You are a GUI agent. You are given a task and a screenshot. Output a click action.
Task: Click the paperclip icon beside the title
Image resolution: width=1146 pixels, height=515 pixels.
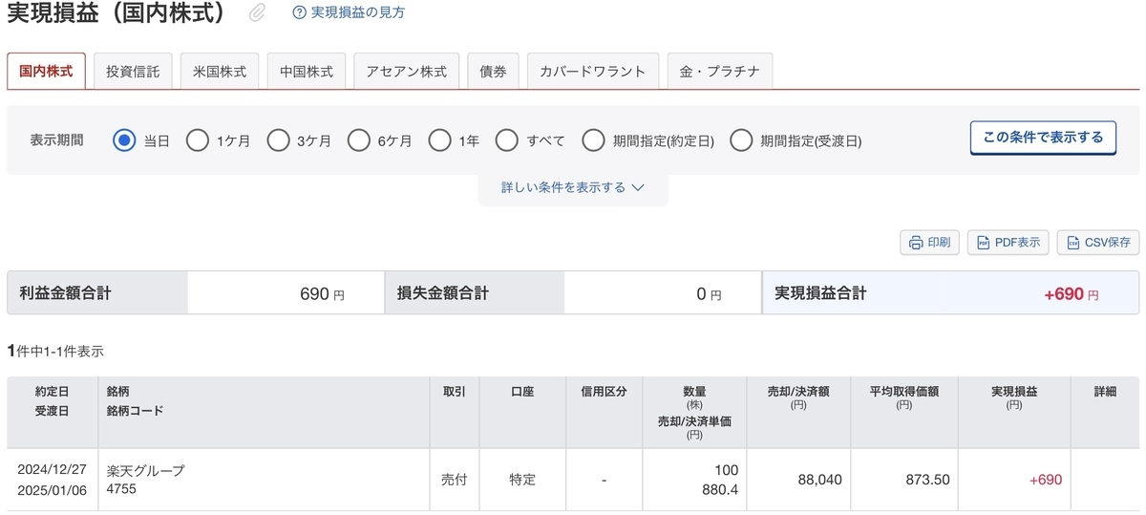(258, 12)
